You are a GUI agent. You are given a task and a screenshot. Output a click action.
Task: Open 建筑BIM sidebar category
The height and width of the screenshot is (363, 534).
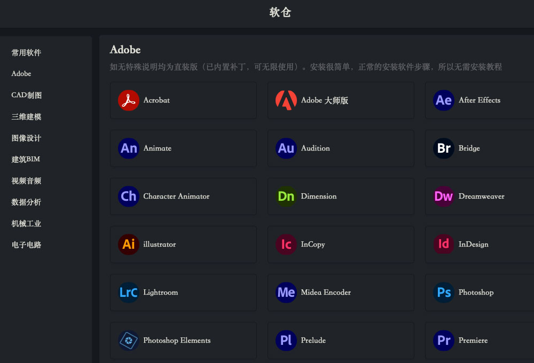(26, 159)
